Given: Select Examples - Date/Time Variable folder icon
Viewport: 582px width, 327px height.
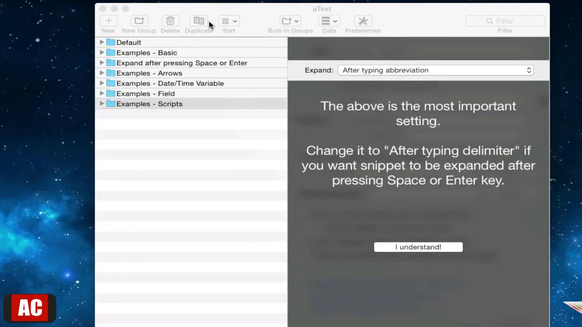Looking at the screenshot, I should click(110, 83).
